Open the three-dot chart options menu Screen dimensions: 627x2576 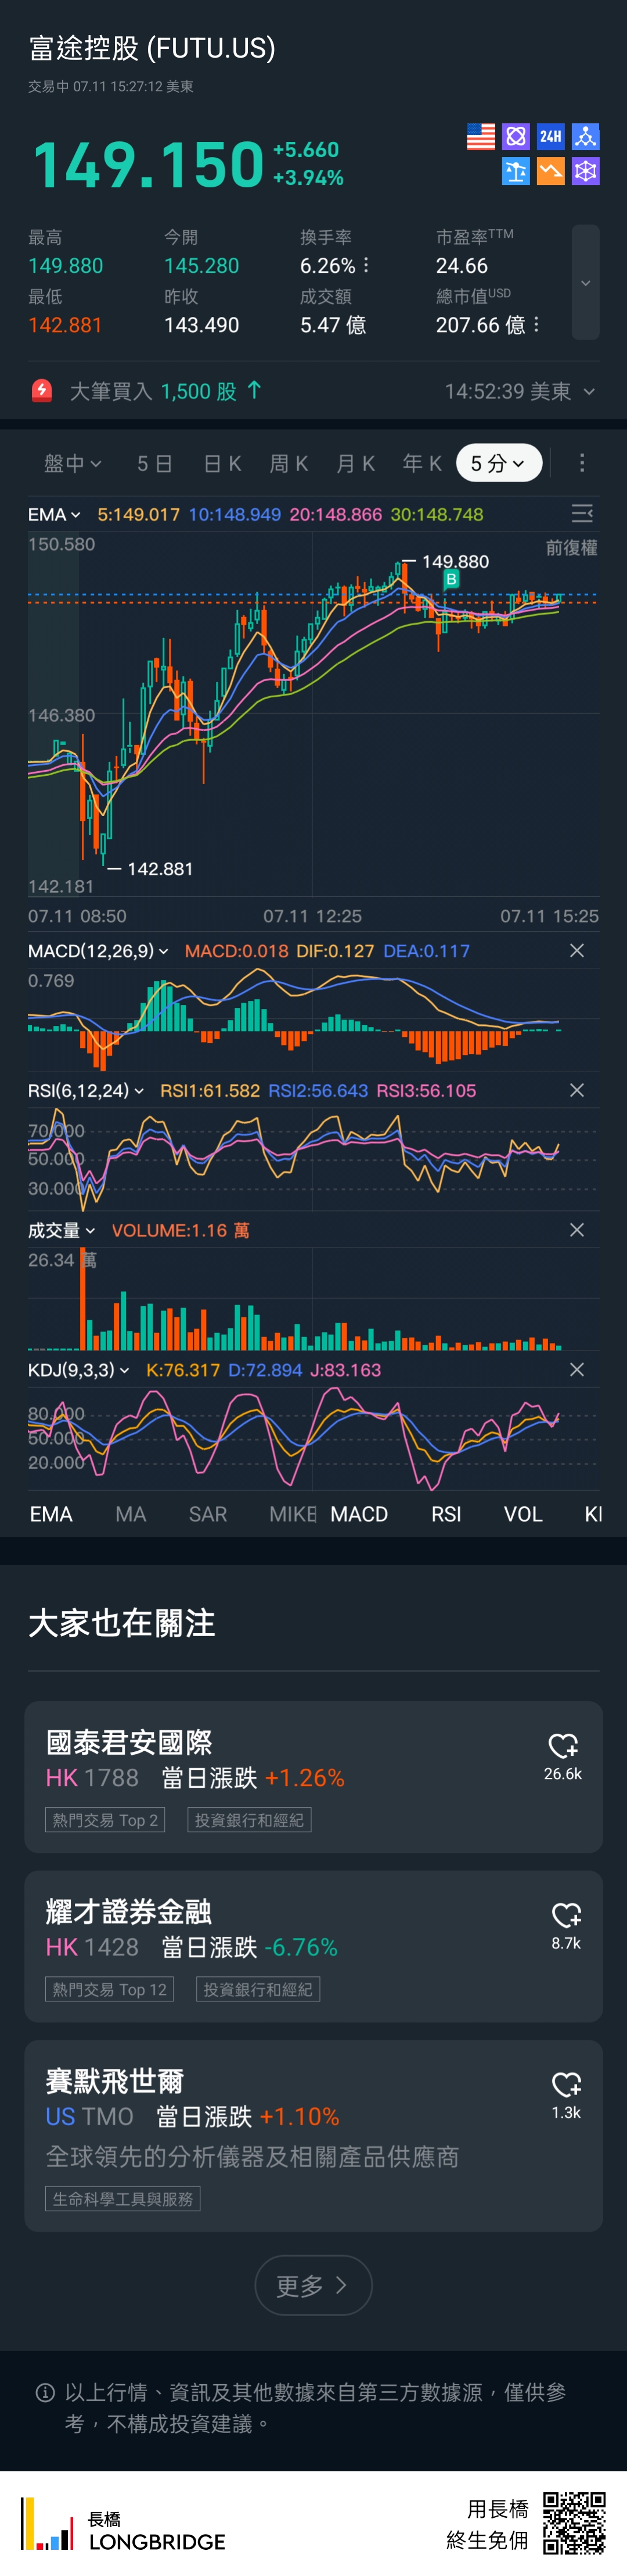coord(582,463)
